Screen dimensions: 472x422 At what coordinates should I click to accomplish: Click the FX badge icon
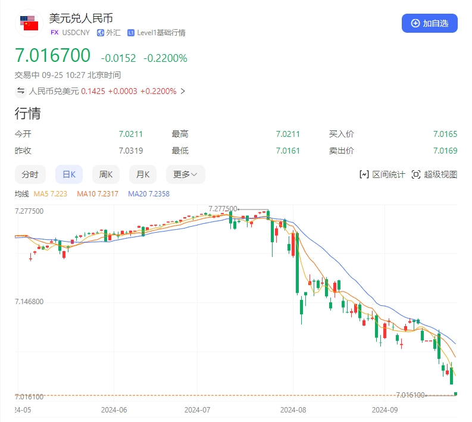(55, 33)
